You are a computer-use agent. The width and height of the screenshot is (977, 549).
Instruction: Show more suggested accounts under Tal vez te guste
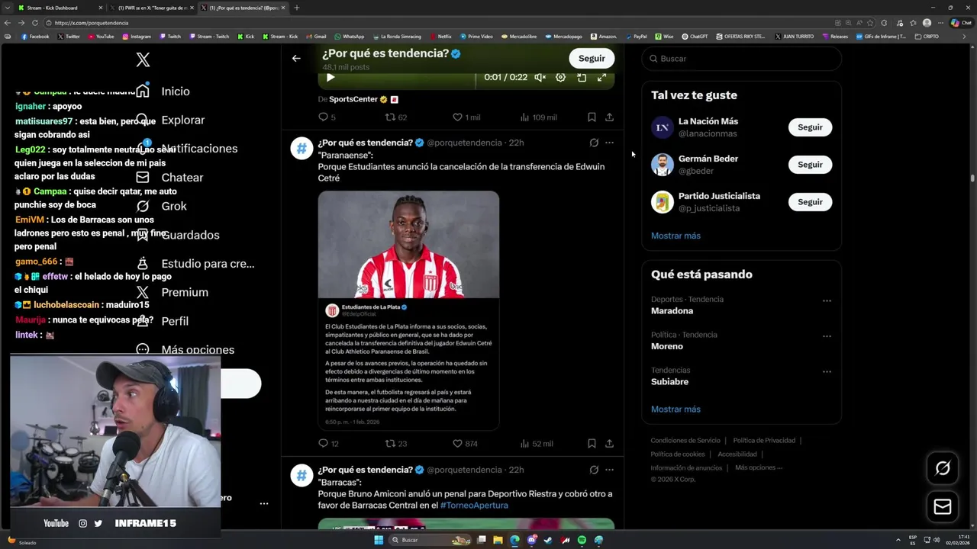click(x=676, y=236)
